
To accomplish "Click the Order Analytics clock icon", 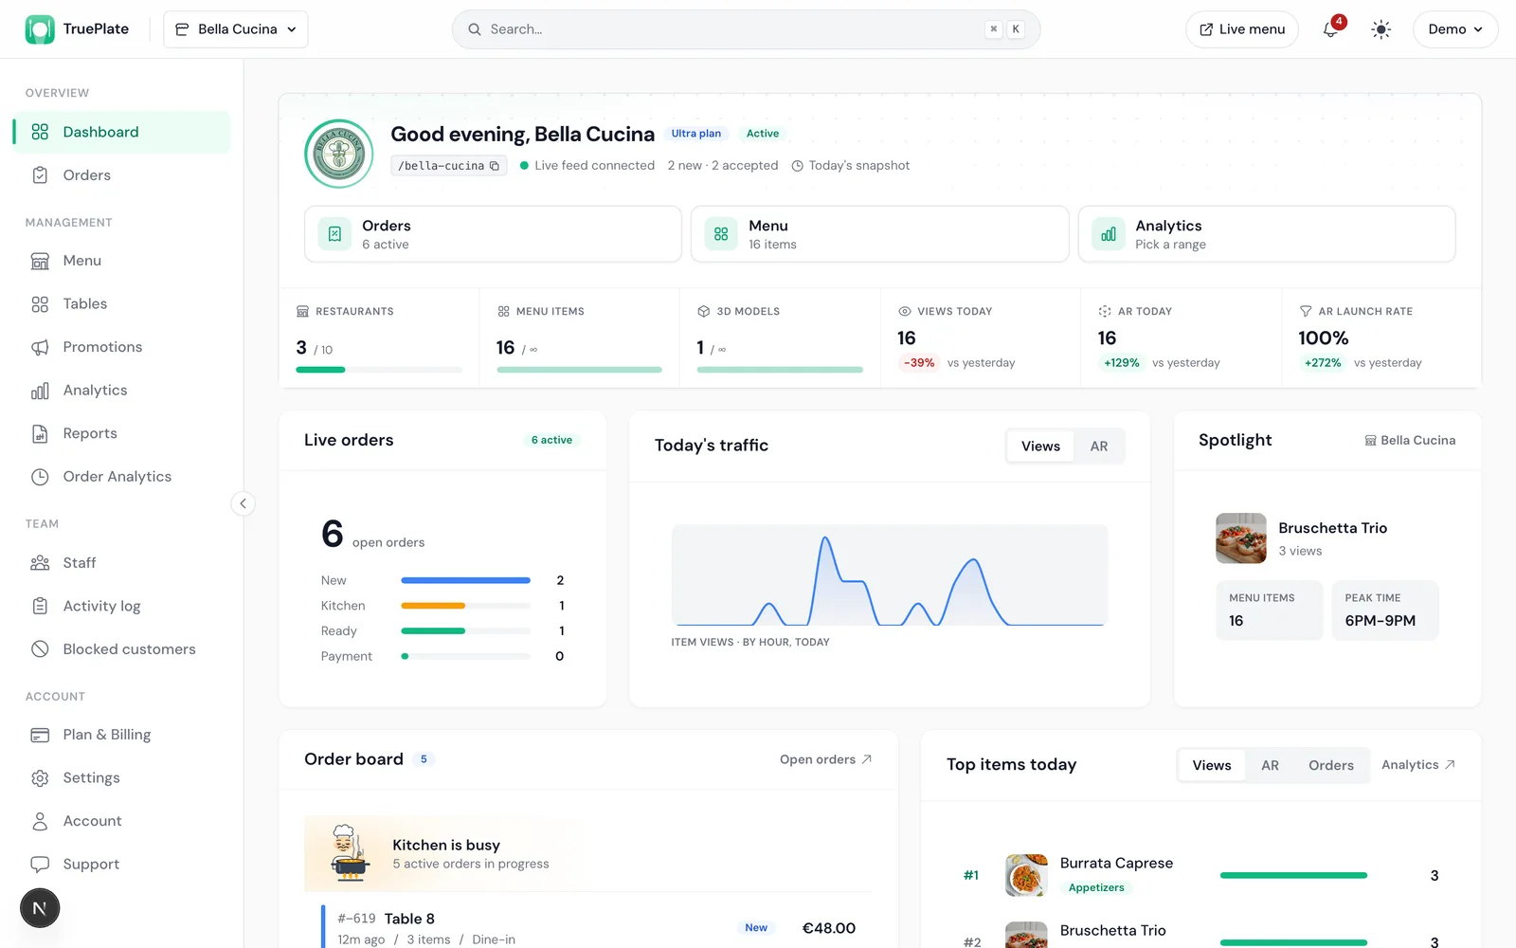I will (x=40, y=477).
